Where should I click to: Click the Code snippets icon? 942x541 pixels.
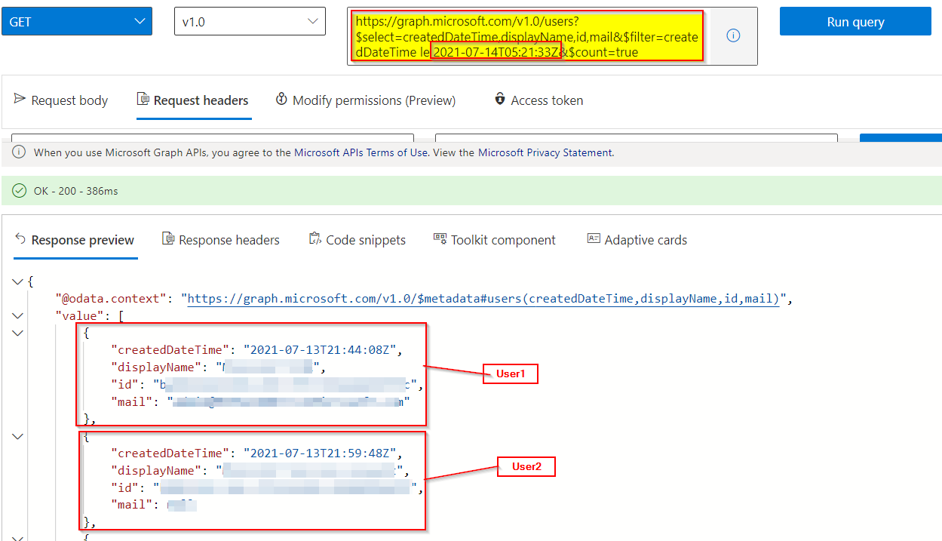point(315,238)
